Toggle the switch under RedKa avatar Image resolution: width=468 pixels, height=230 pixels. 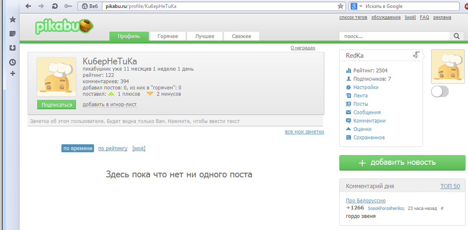pos(440,92)
